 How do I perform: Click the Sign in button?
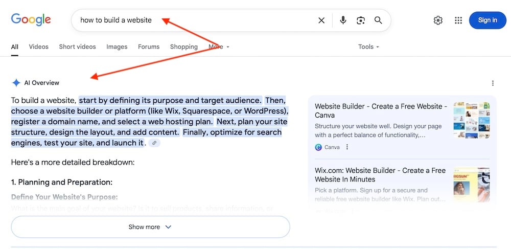coord(487,20)
